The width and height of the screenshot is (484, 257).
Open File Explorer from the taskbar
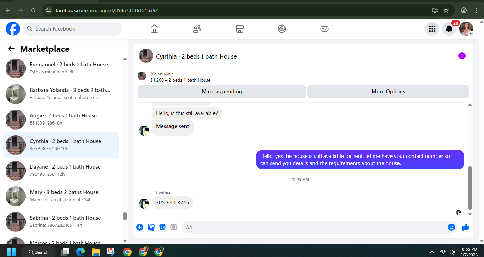click(96, 252)
